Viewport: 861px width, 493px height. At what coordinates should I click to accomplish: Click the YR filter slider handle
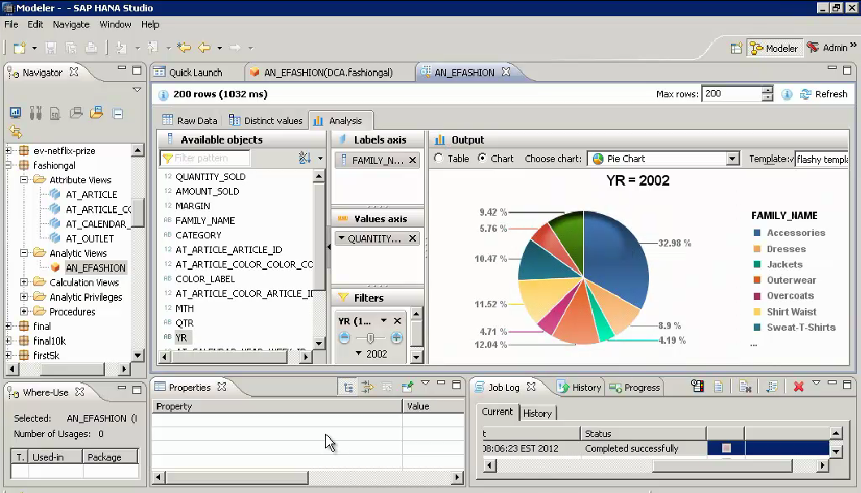click(371, 337)
